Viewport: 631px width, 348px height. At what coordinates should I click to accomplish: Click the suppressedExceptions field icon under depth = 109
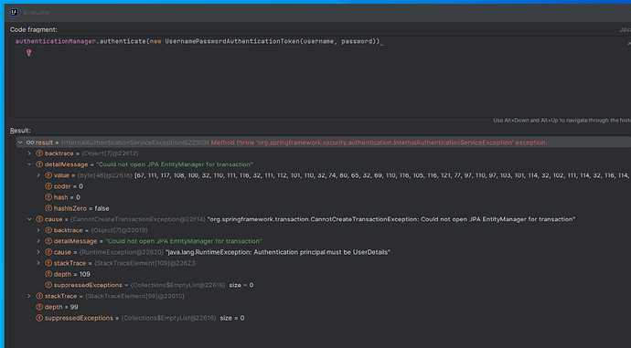tap(48, 285)
